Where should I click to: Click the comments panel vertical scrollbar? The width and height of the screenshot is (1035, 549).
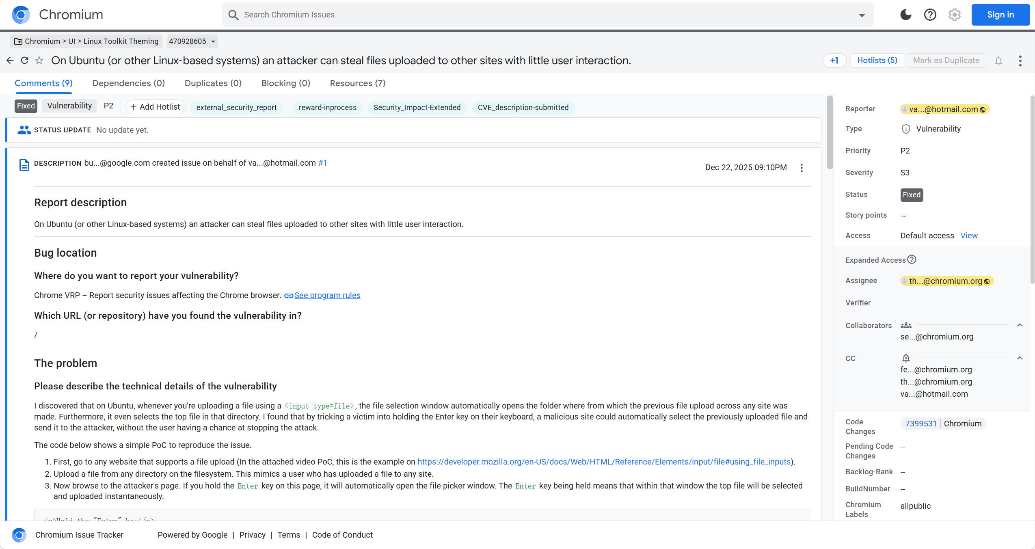(830, 133)
